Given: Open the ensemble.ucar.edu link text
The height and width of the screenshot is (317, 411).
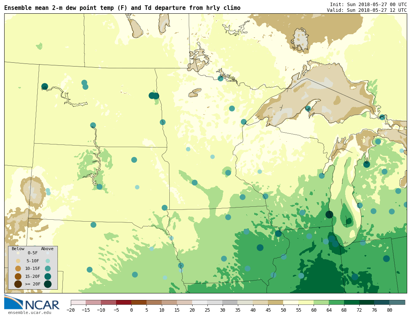Looking at the screenshot, I should [x=30, y=312].
